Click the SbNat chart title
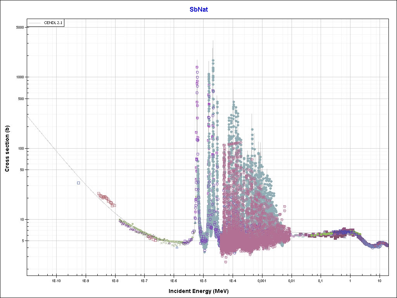Screen dimensions: 397x298 pyautogui.click(x=198, y=9)
